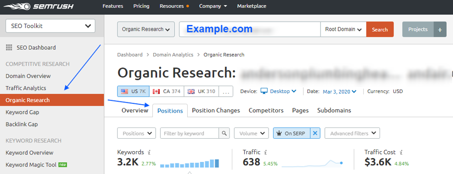The height and width of the screenshot is (174, 453).
Task: Click the 3.2K keywords value
Action: pyautogui.click(x=128, y=162)
